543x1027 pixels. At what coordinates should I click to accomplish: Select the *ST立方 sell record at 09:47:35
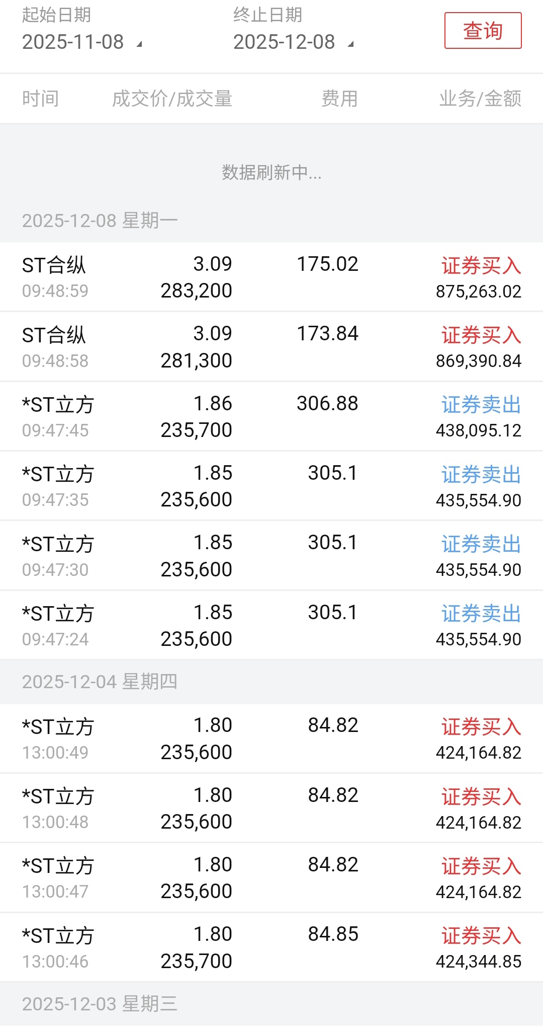(x=271, y=486)
